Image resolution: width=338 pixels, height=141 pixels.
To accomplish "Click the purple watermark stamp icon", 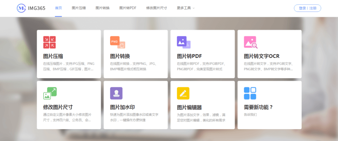I will click(x=116, y=93).
